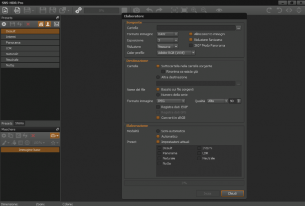Screen dimensions: 305x206
Task: Click the fit to screen icon
Action: tap(184, 10)
